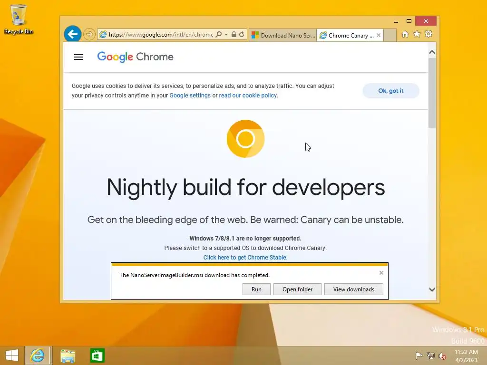Open favorites star icon
The image size is (487, 365).
(417, 34)
